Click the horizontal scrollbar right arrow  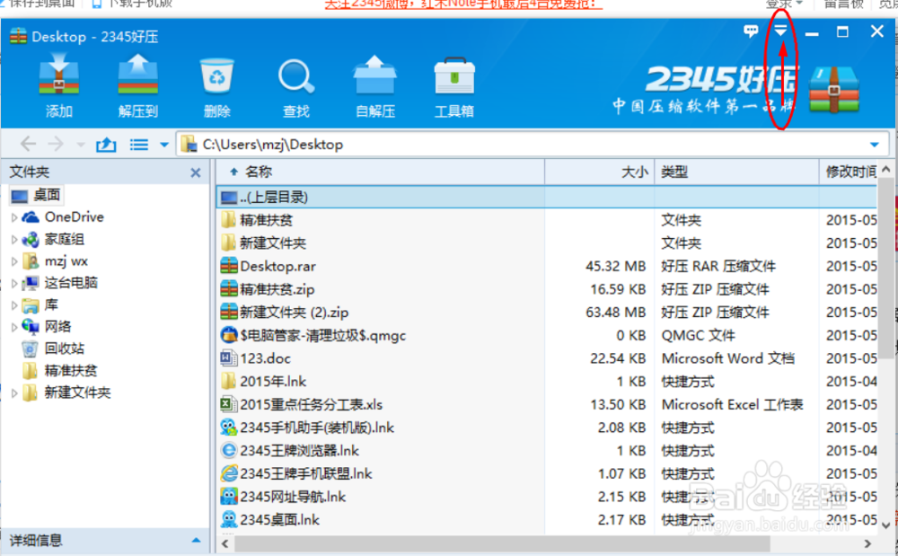pos(867,543)
